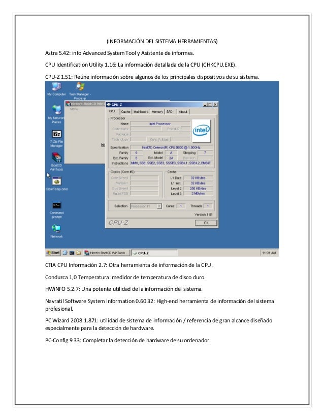
Task: Click the Family value 6
Action: point(136,153)
